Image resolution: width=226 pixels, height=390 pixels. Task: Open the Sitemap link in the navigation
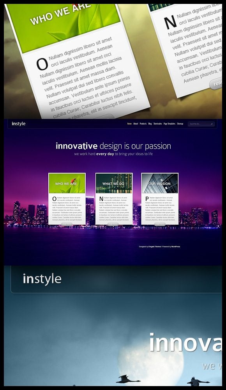click(180, 124)
